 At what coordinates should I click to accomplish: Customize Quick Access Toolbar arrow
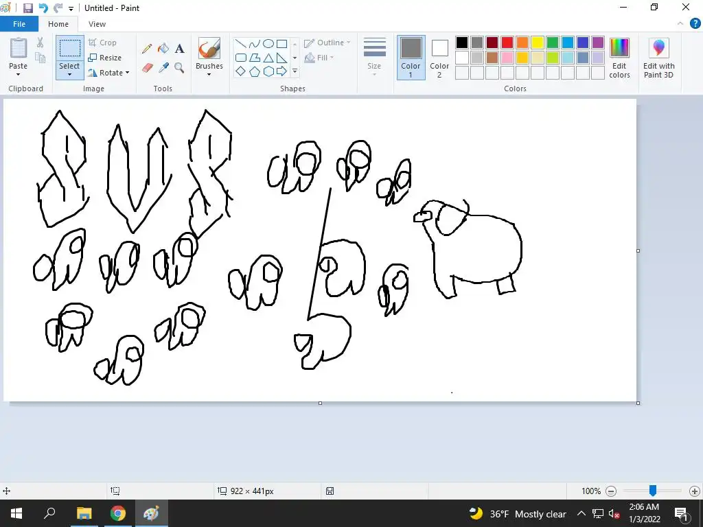point(71,8)
